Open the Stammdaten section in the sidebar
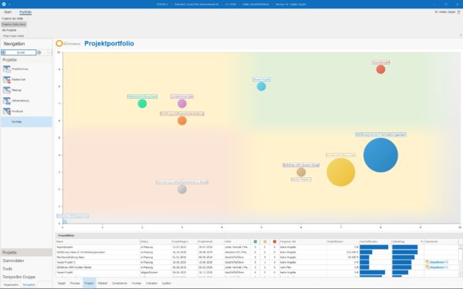This screenshot has height=289, width=463. coord(13,260)
